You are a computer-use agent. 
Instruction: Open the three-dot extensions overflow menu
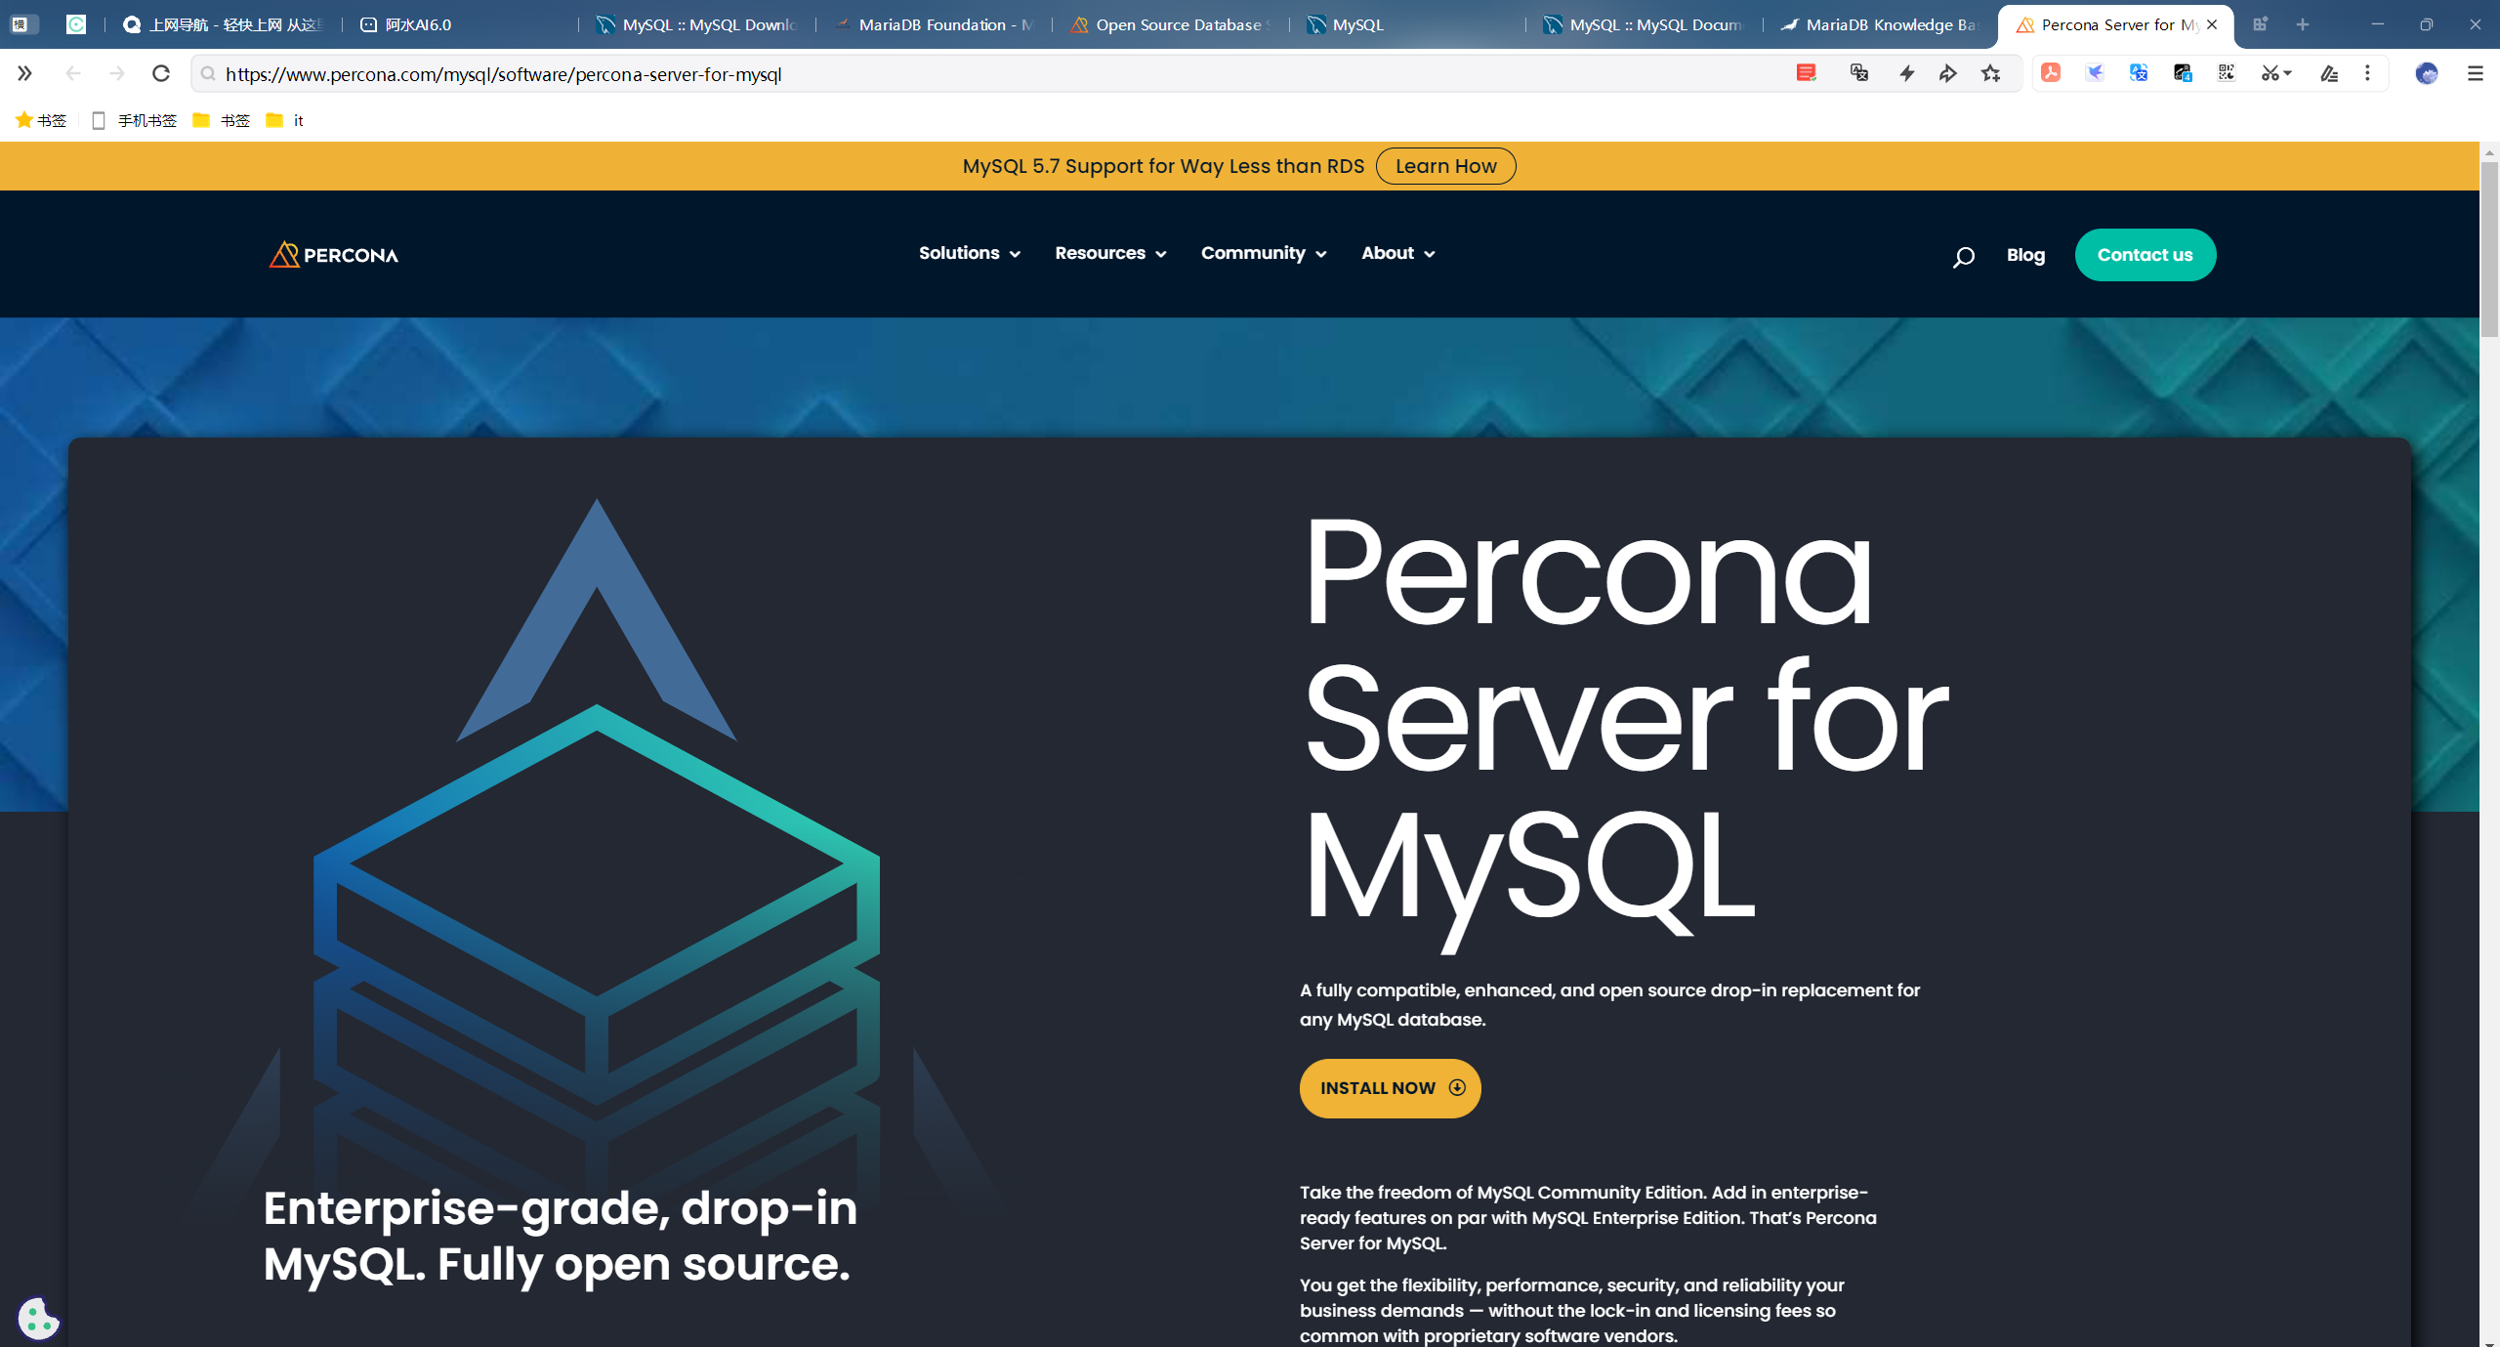[2367, 73]
